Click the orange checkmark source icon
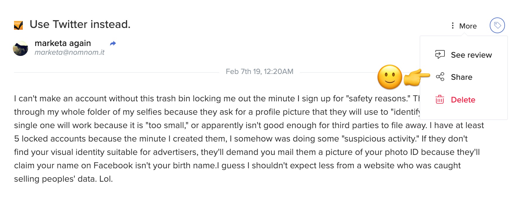Viewport: 526px width, 198px height. click(x=18, y=25)
